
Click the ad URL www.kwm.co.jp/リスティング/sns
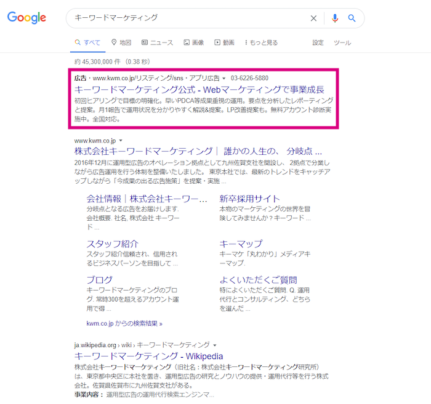(138, 78)
